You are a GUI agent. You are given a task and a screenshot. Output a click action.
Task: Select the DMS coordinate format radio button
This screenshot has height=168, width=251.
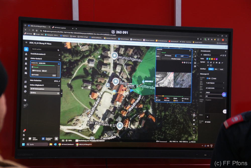pyautogui.click(x=212, y=78)
